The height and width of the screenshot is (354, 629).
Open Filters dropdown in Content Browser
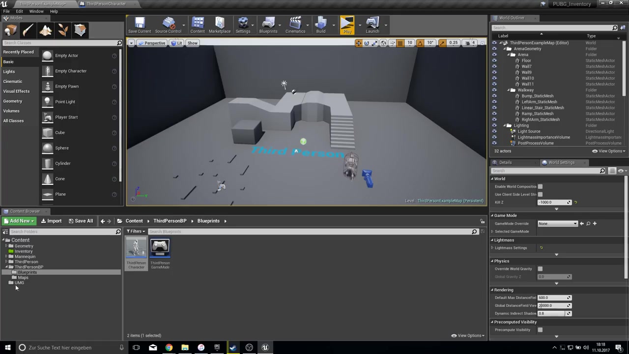pos(136,232)
